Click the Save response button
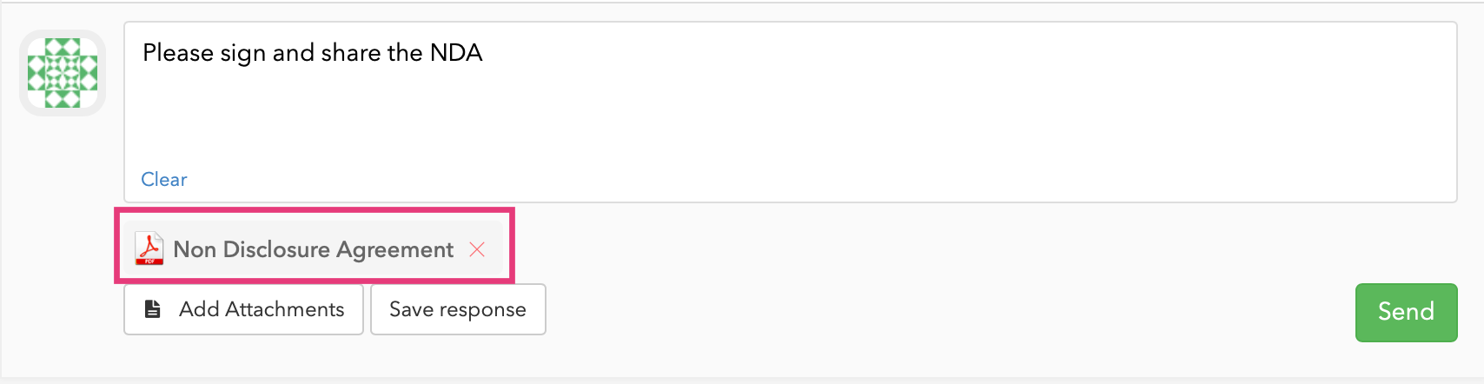 [458, 309]
